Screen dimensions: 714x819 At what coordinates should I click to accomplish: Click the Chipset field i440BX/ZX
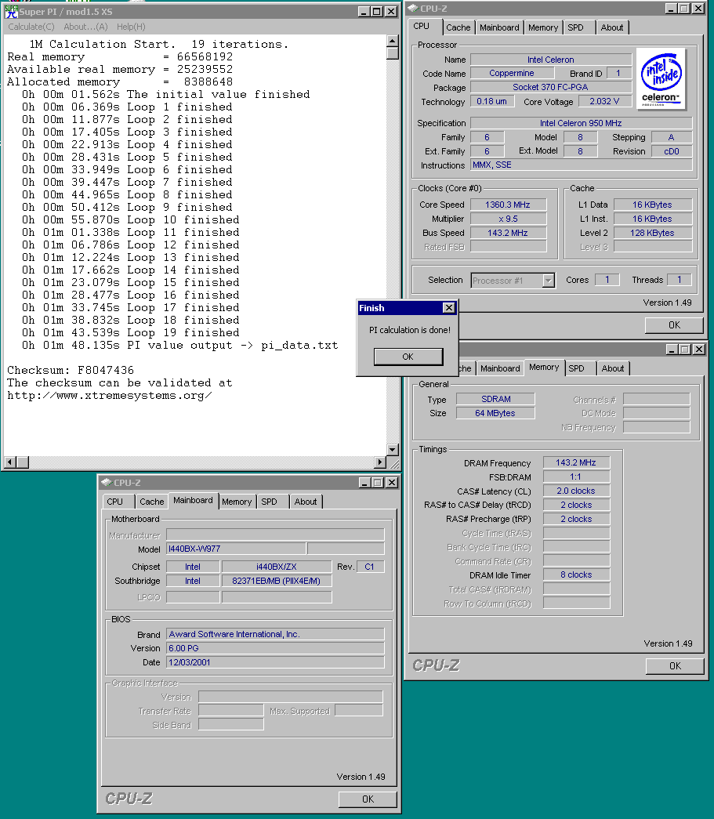coord(277,567)
